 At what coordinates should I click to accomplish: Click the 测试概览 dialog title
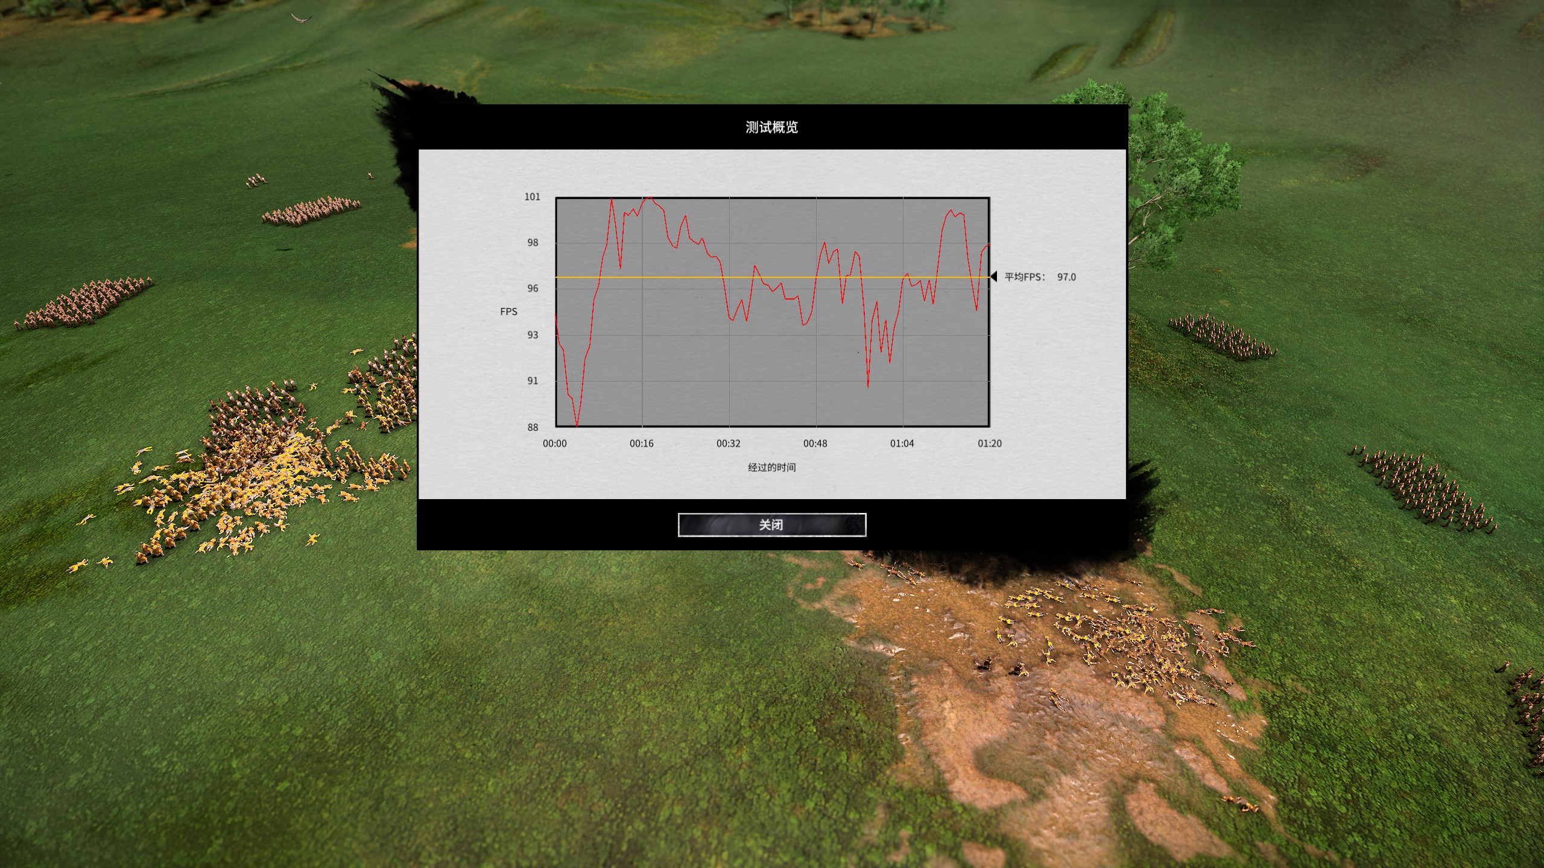(771, 127)
